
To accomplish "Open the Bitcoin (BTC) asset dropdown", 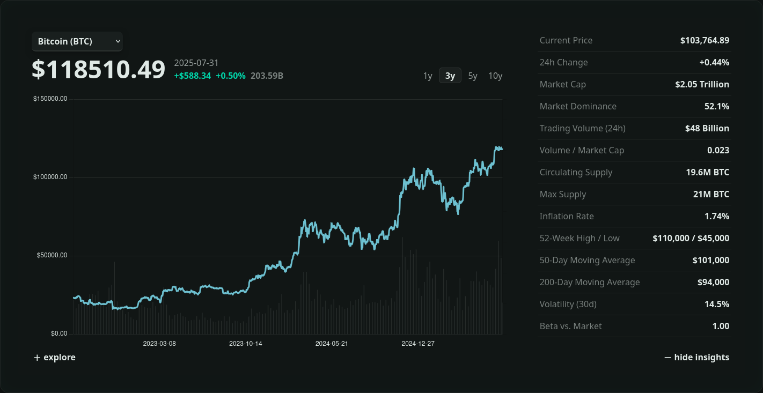I will point(77,41).
